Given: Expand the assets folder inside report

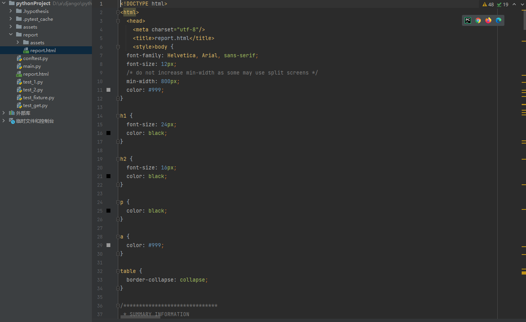Looking at the screenshot, I should click(18, 42).
